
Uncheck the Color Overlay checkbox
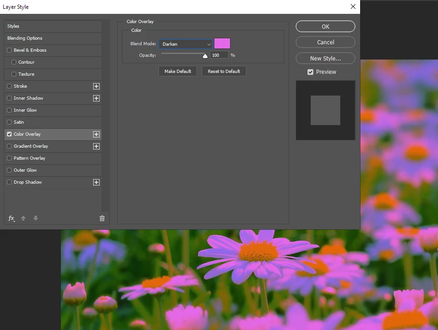pyautogui.click(x=9, y=134)
